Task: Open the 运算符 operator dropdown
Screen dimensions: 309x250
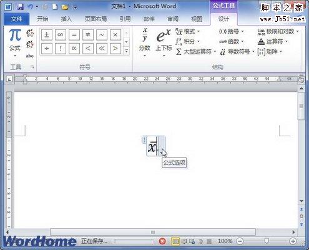Action: click(x=273, y=41)
